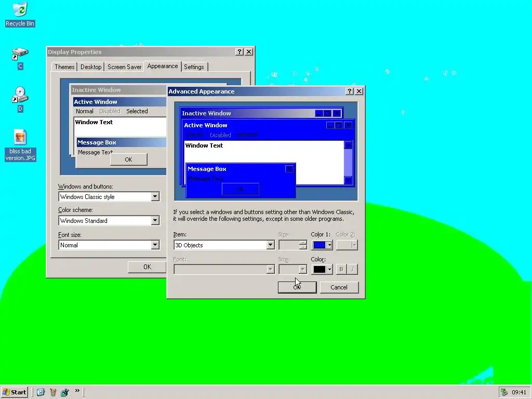Click OK in Display Properties window
Viewport: 532px width, 399px height.
tap(147, 267)
